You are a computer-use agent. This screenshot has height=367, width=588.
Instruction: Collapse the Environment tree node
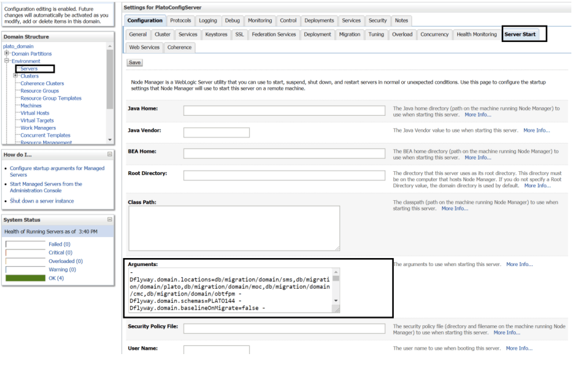click(7, 62)
